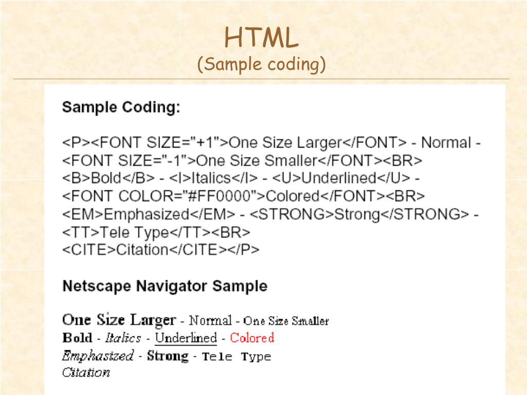Click the rendered Tele Type sample text

pyautogui.click(x=237, y=356)
